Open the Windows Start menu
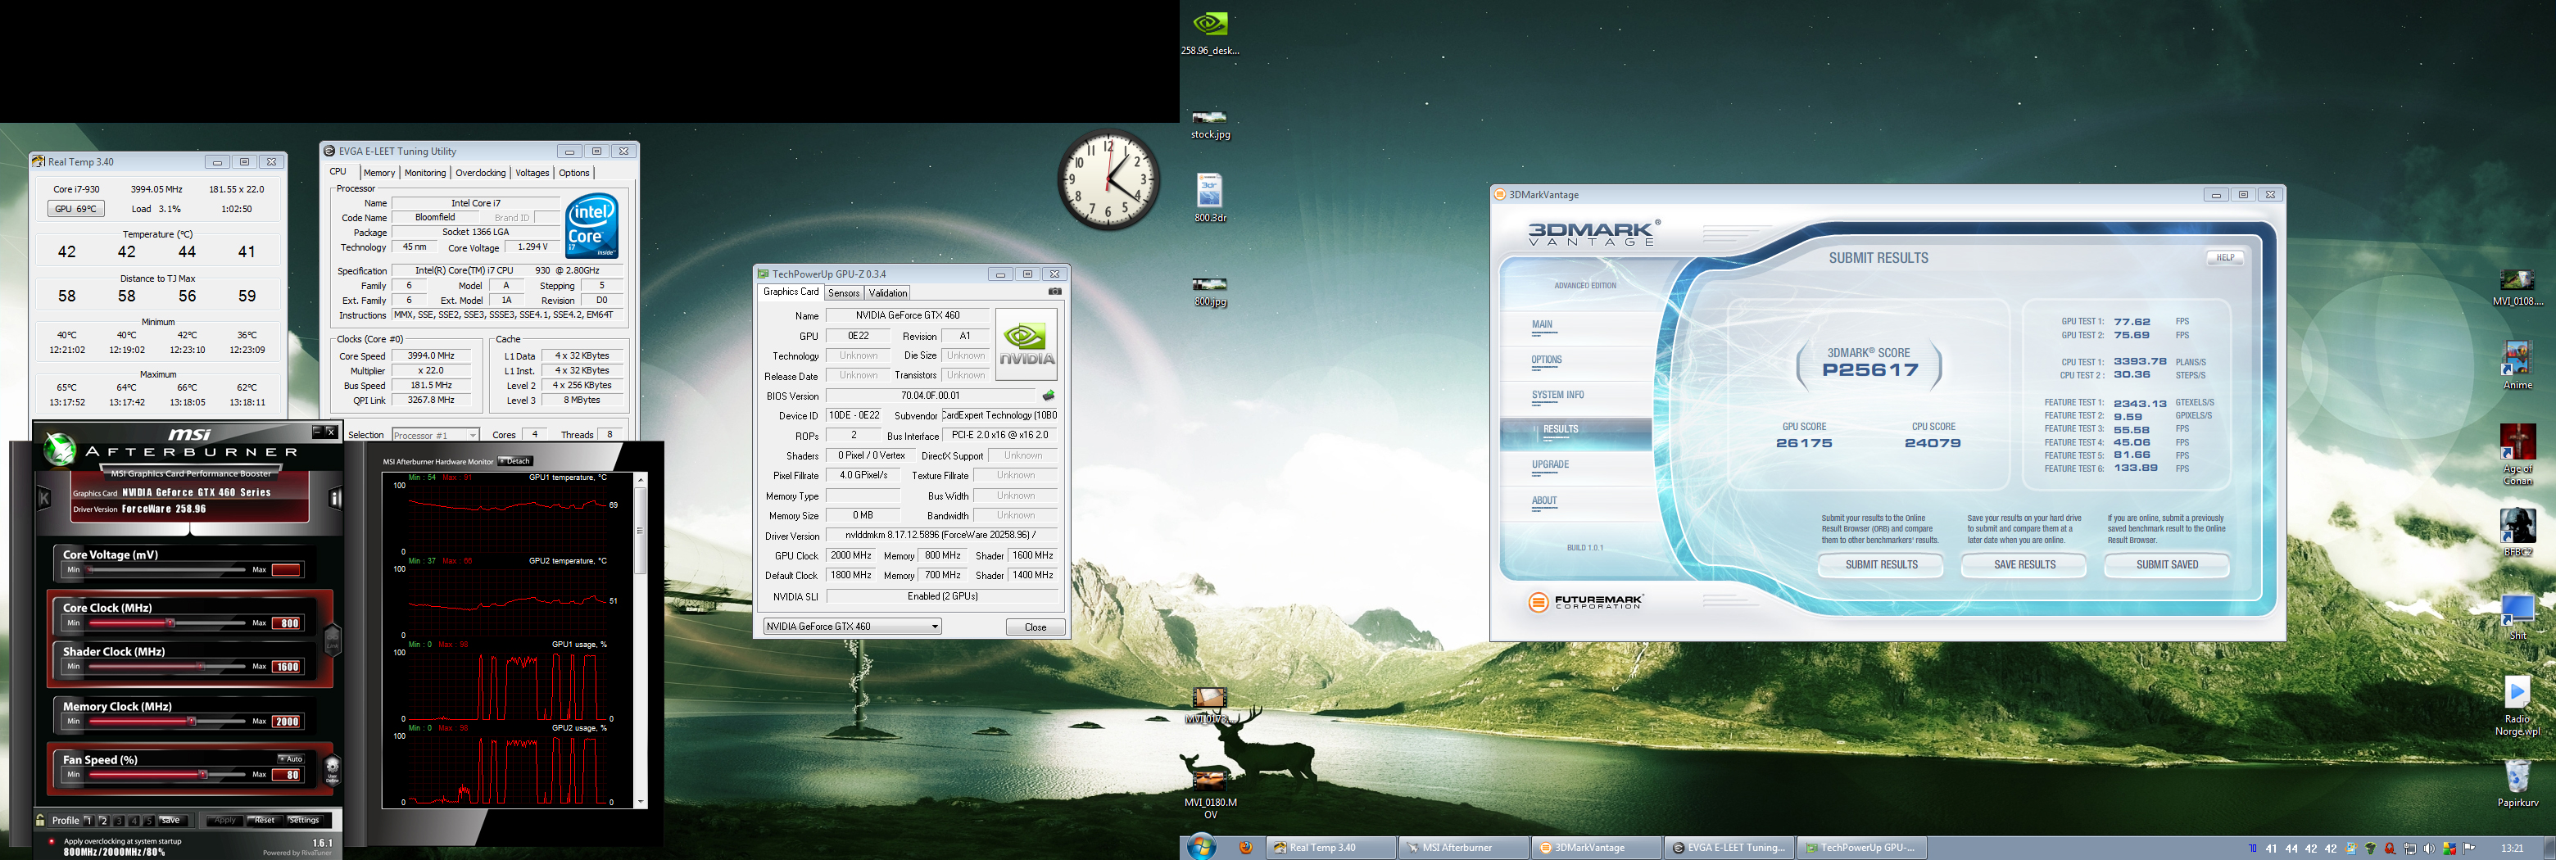This screenshot has width=2556, height=860. [1202, 847]
